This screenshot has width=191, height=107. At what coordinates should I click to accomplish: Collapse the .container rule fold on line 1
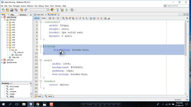tap(41, 22)
